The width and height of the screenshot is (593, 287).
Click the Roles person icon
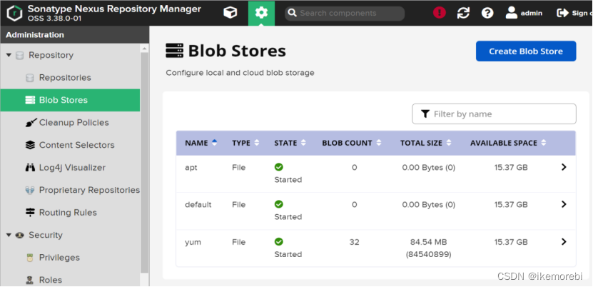pyautogui.click(x=30, y=280)
